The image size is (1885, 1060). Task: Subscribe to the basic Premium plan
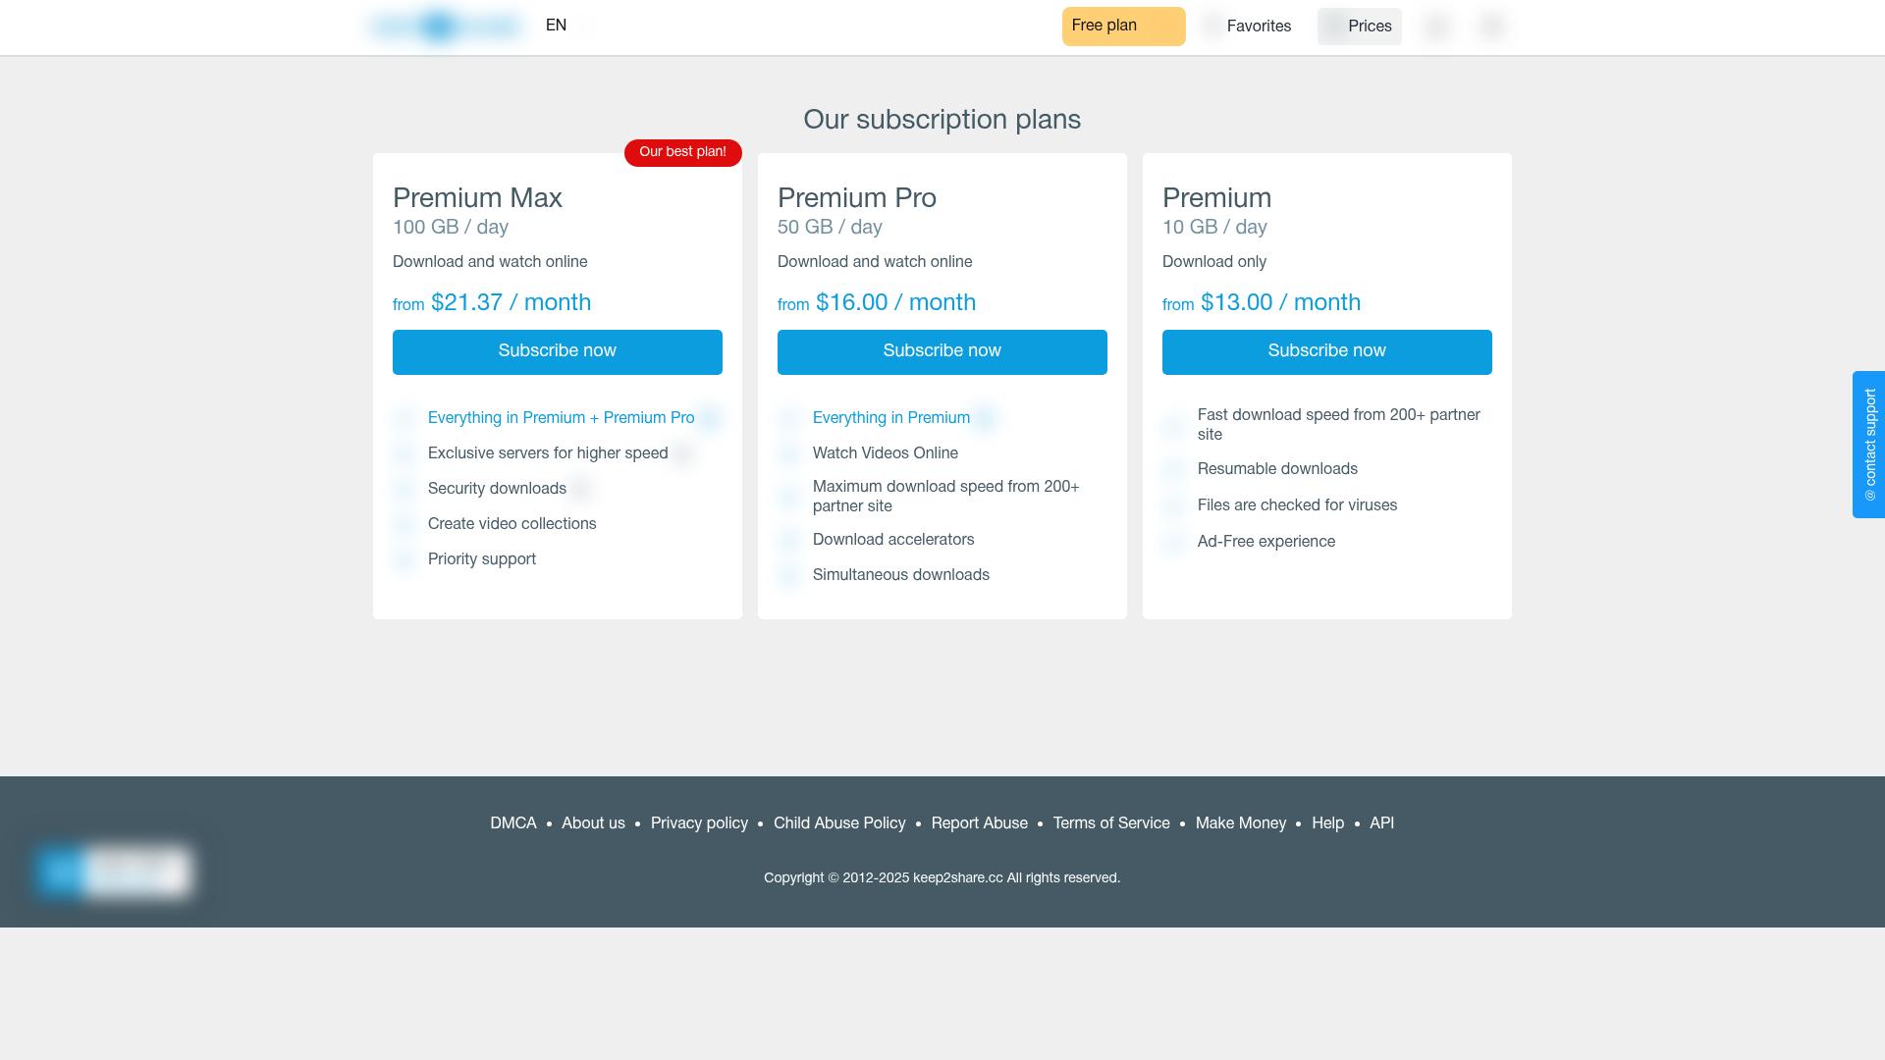1327,351
